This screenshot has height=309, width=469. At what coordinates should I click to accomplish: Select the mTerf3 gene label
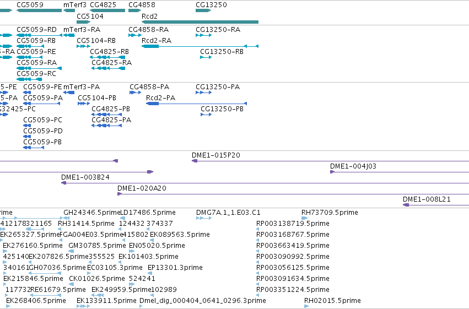(75, 5)
